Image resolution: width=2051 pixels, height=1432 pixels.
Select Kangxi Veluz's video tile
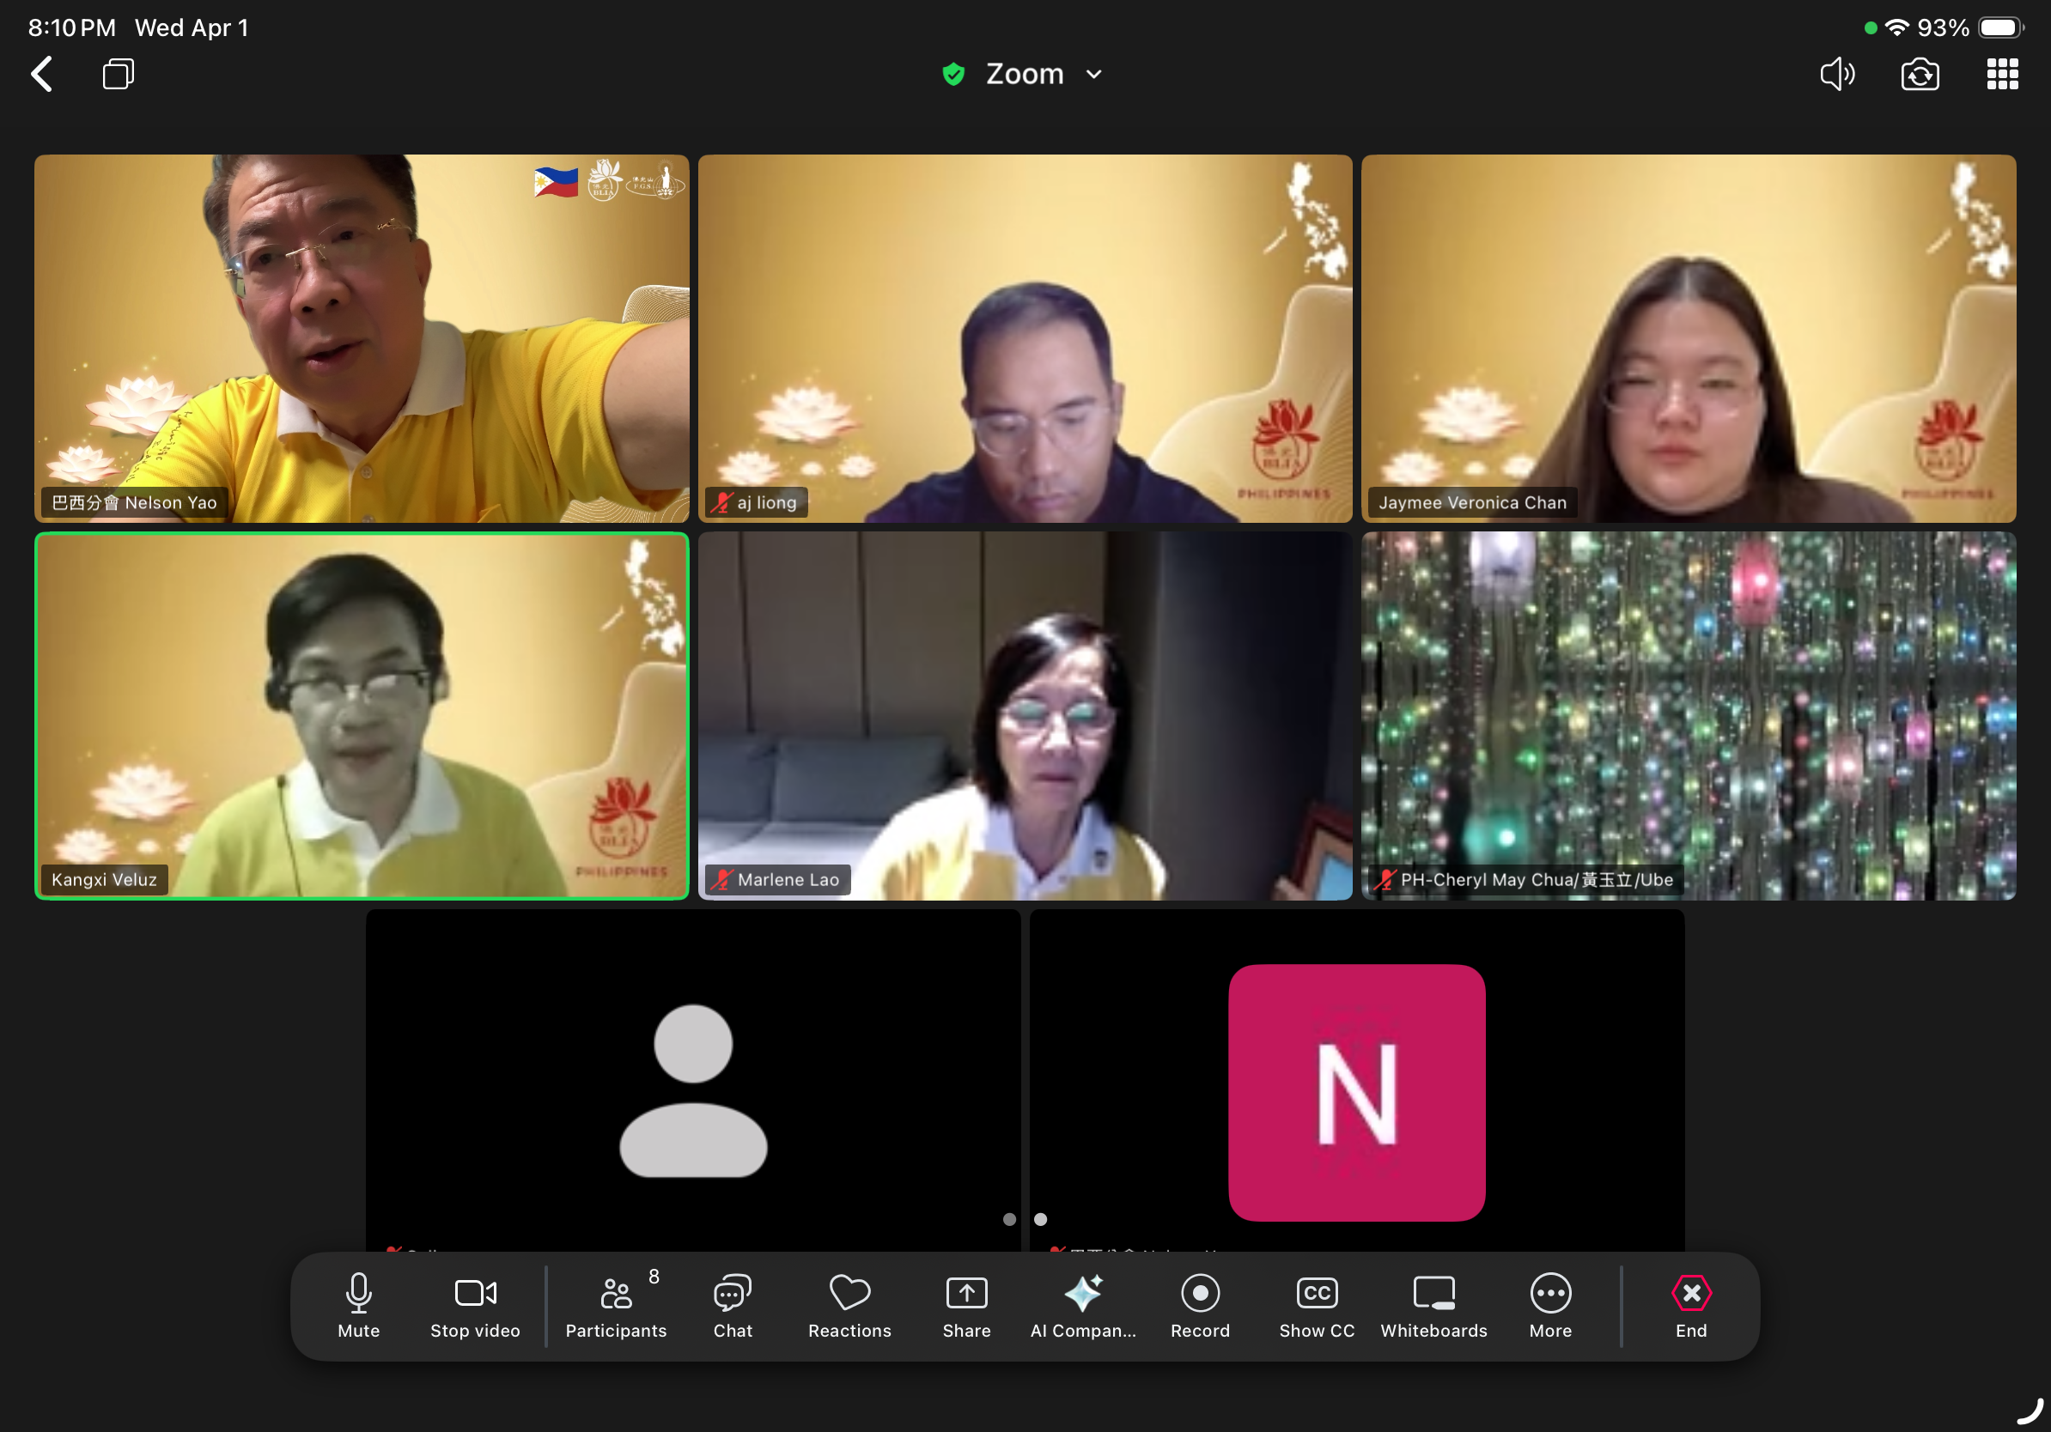[x=362, y=714]
